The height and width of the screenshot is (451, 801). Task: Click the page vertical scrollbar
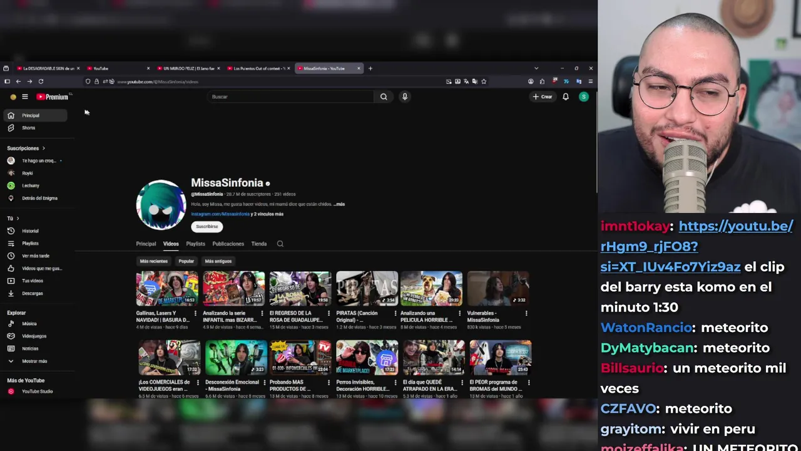(596, 142)
